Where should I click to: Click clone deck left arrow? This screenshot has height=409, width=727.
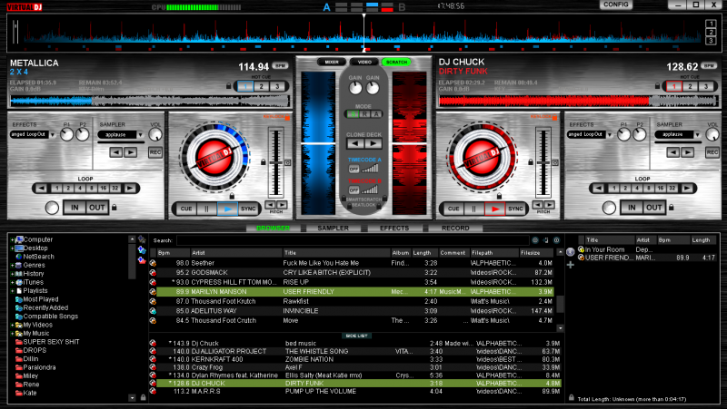click(x=355, y=144)
